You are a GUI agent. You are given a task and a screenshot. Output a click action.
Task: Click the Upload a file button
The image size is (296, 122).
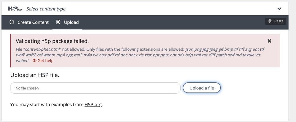coord(202,88)
